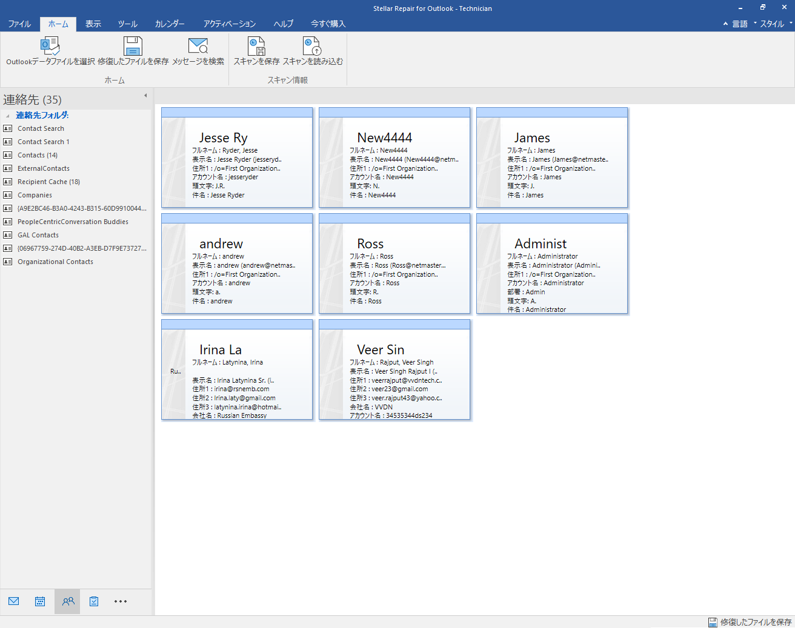
Task: Click スキャンを保存 icon
Action: tap(257, 46)
